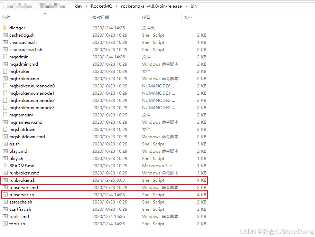Click the runbroker.cmd script icon

[x=5, y=173]
